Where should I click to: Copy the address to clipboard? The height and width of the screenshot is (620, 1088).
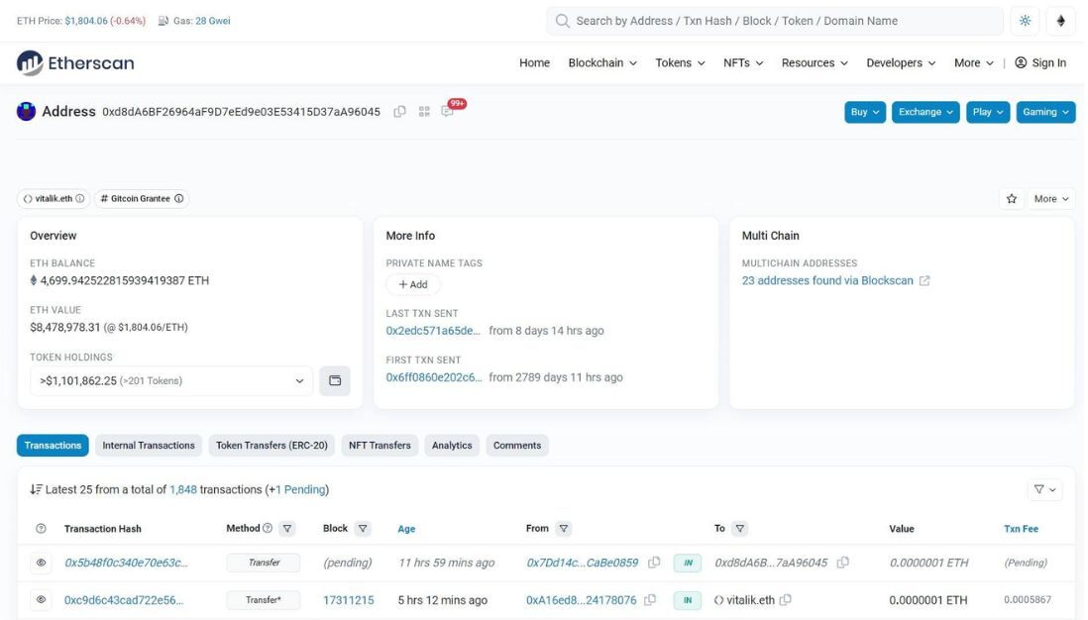point(399,112)
